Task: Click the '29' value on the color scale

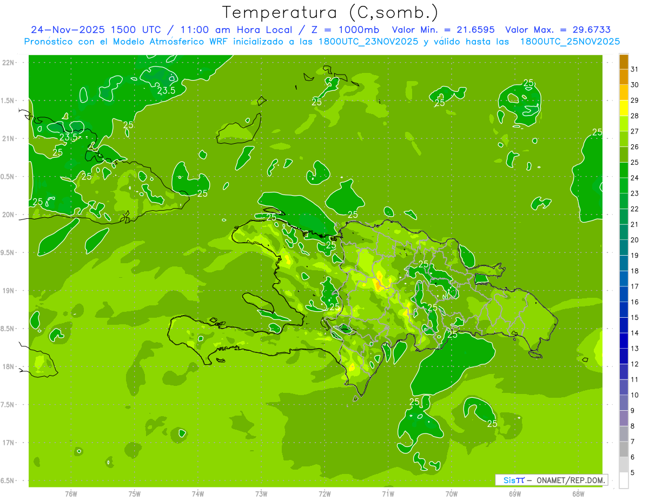Action: coord(635,101)
